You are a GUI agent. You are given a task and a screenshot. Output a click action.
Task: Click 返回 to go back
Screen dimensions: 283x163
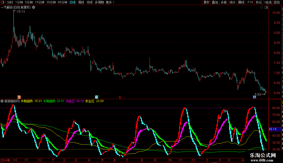point(277,2)
